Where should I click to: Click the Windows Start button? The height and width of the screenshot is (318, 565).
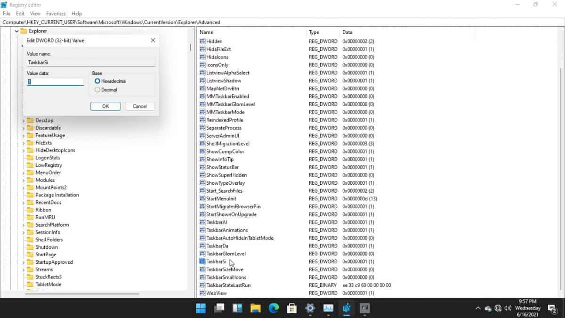pos(201,308)
